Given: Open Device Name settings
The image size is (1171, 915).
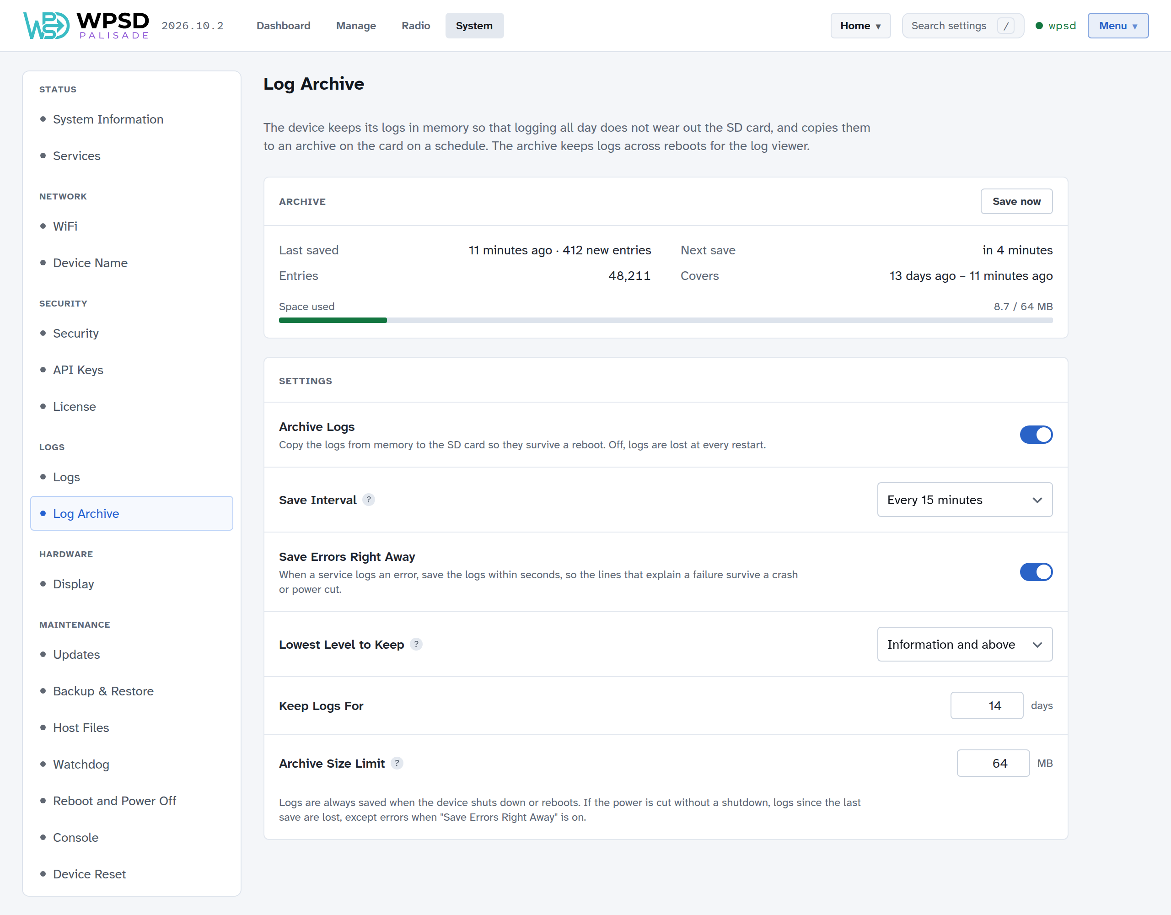Looking at the screenshot, I should [x=131, y=263].
